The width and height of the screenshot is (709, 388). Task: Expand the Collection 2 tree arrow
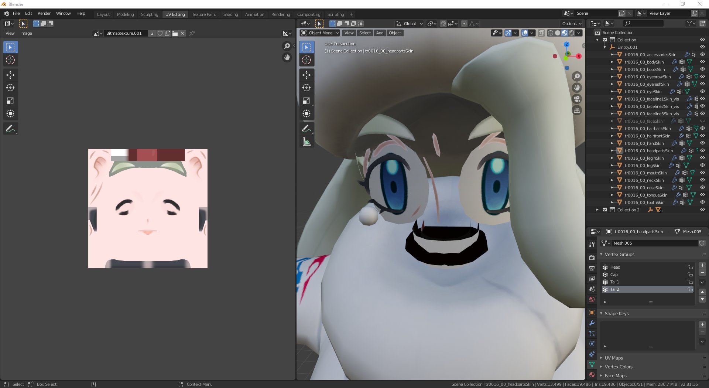coord(597,210)
